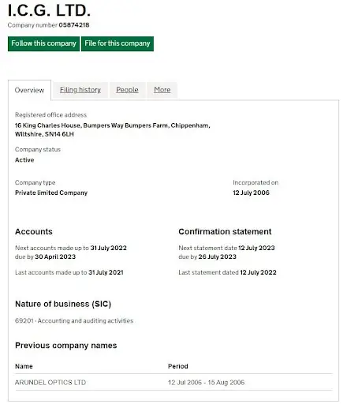
Task: Click the Follow this company button
Action: pos(43,43)
